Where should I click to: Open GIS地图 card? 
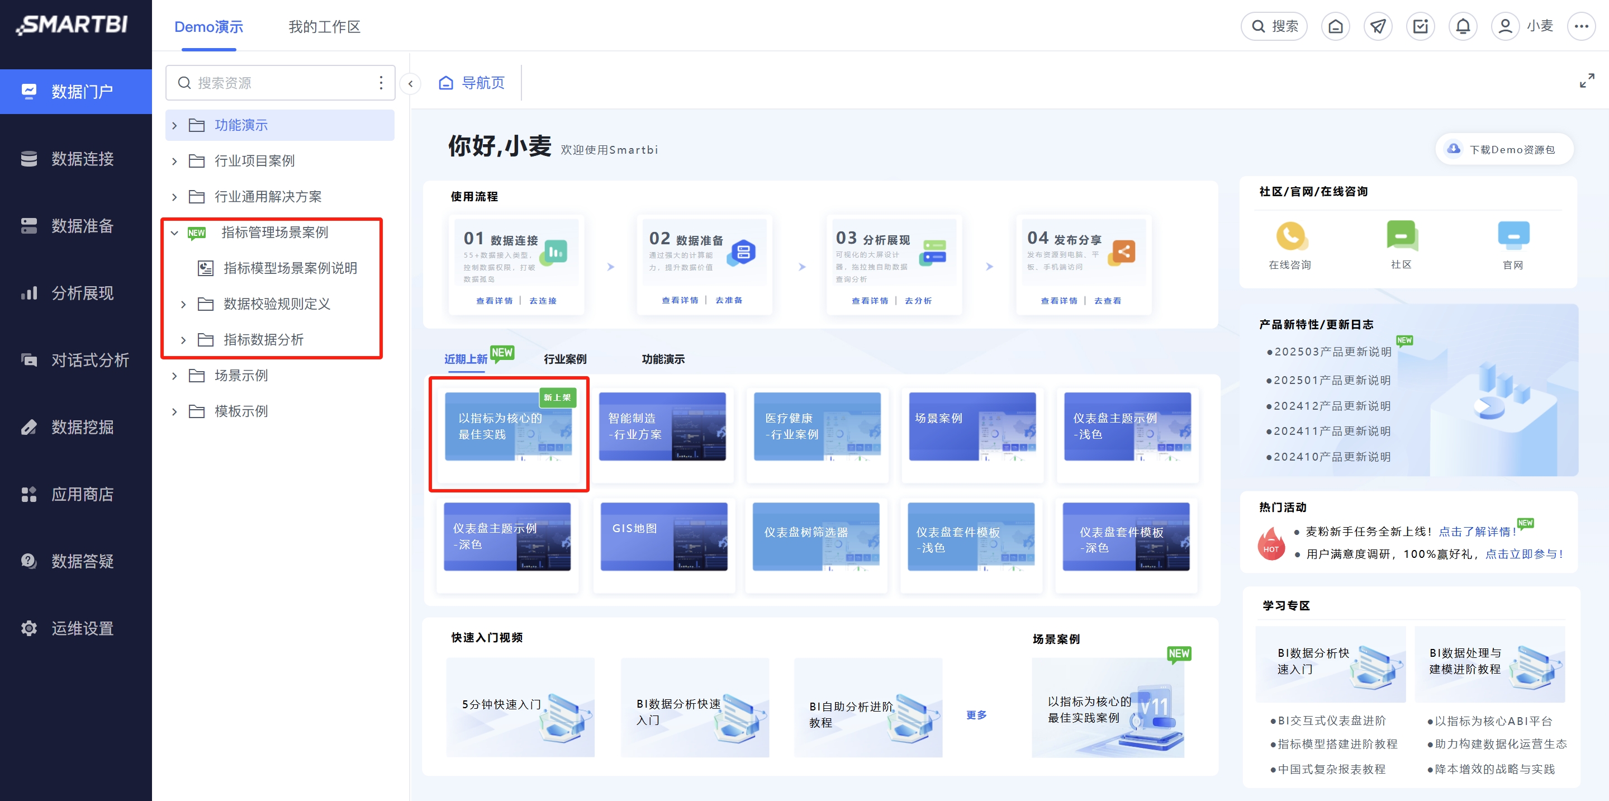coord(663,537)
